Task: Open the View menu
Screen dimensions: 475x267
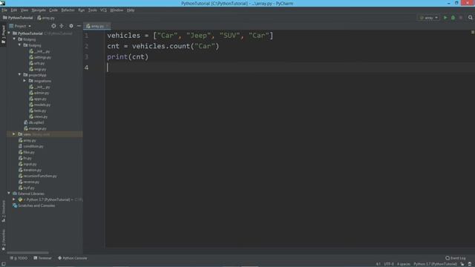Action: [x=24, y=10]
